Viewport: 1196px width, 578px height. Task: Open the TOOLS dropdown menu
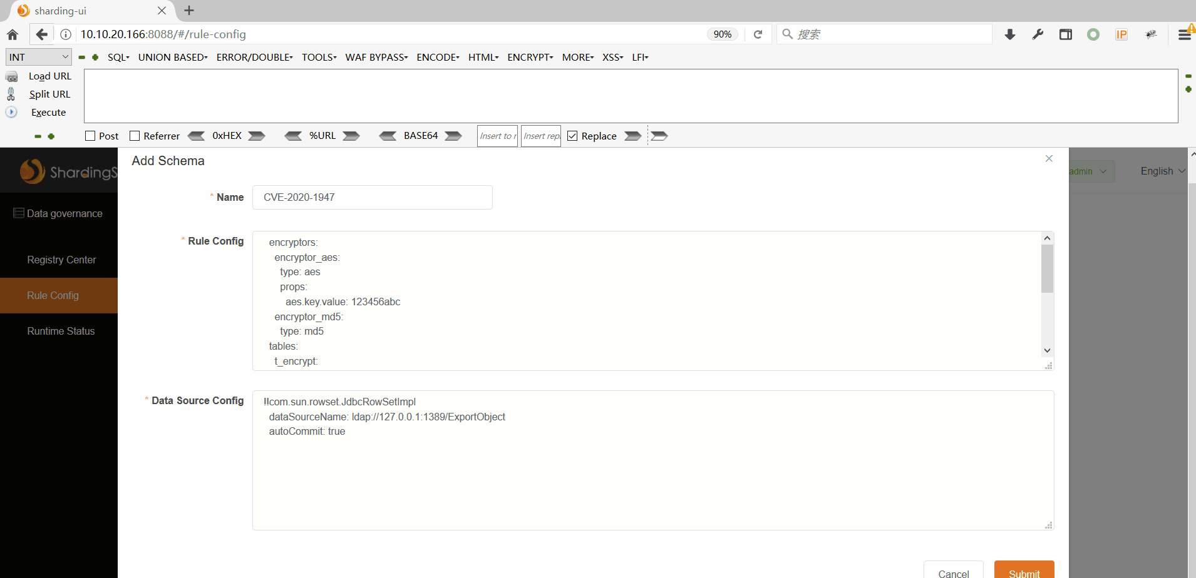tap(319, 57)
